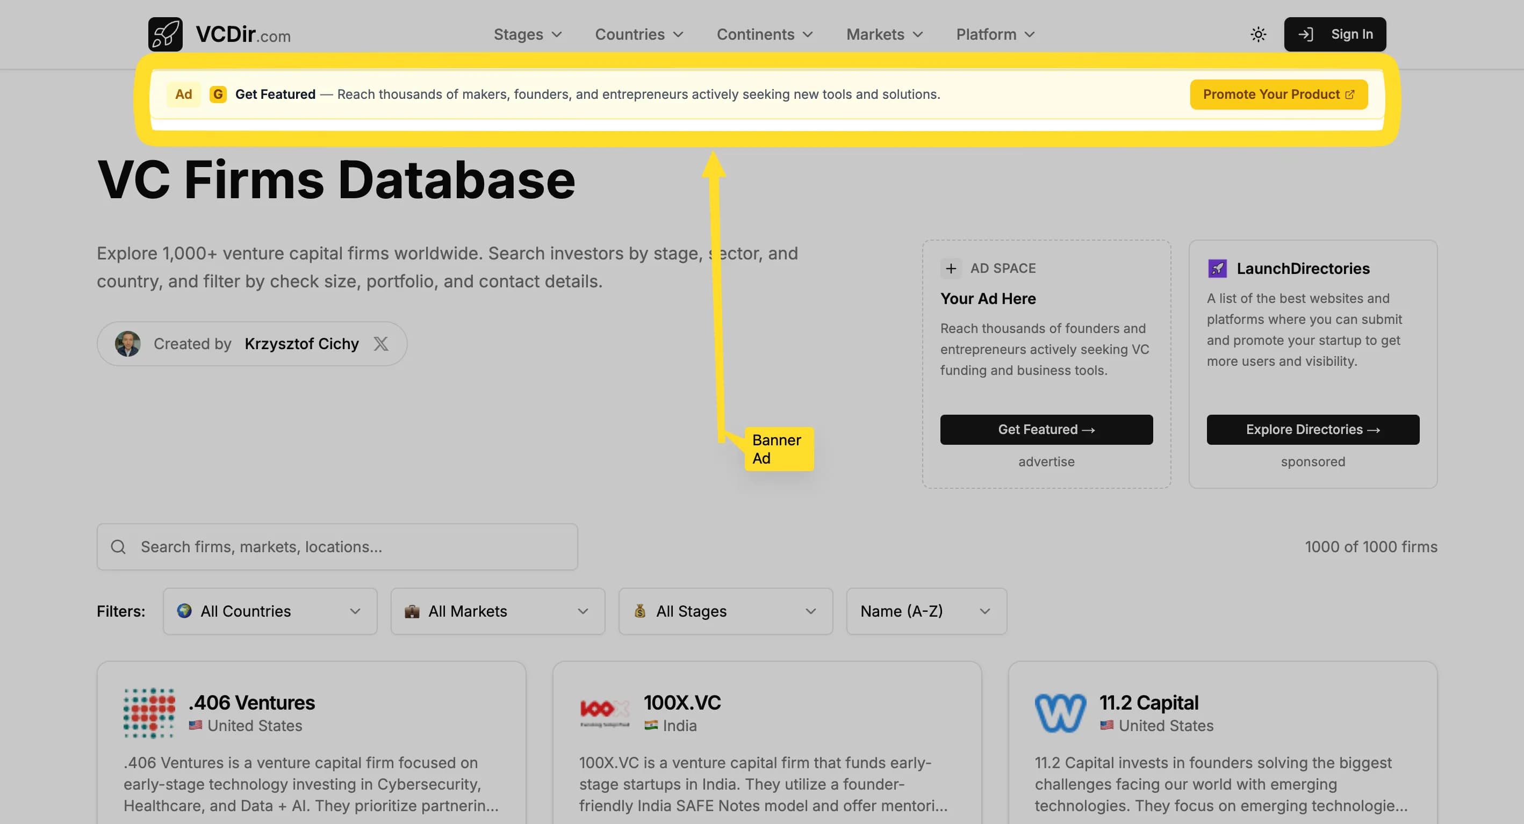This screenshot has width=1524, height=824.
Task: Click the G icon beside Get Featured banner text
Action: (x=218, y=94)
